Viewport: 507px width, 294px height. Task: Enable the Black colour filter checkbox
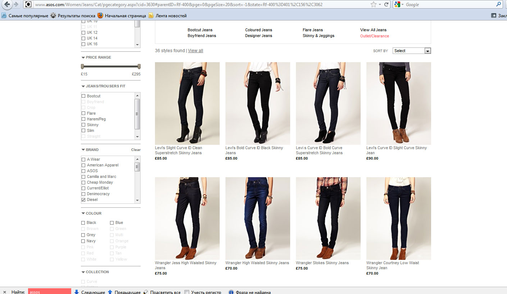83,223
